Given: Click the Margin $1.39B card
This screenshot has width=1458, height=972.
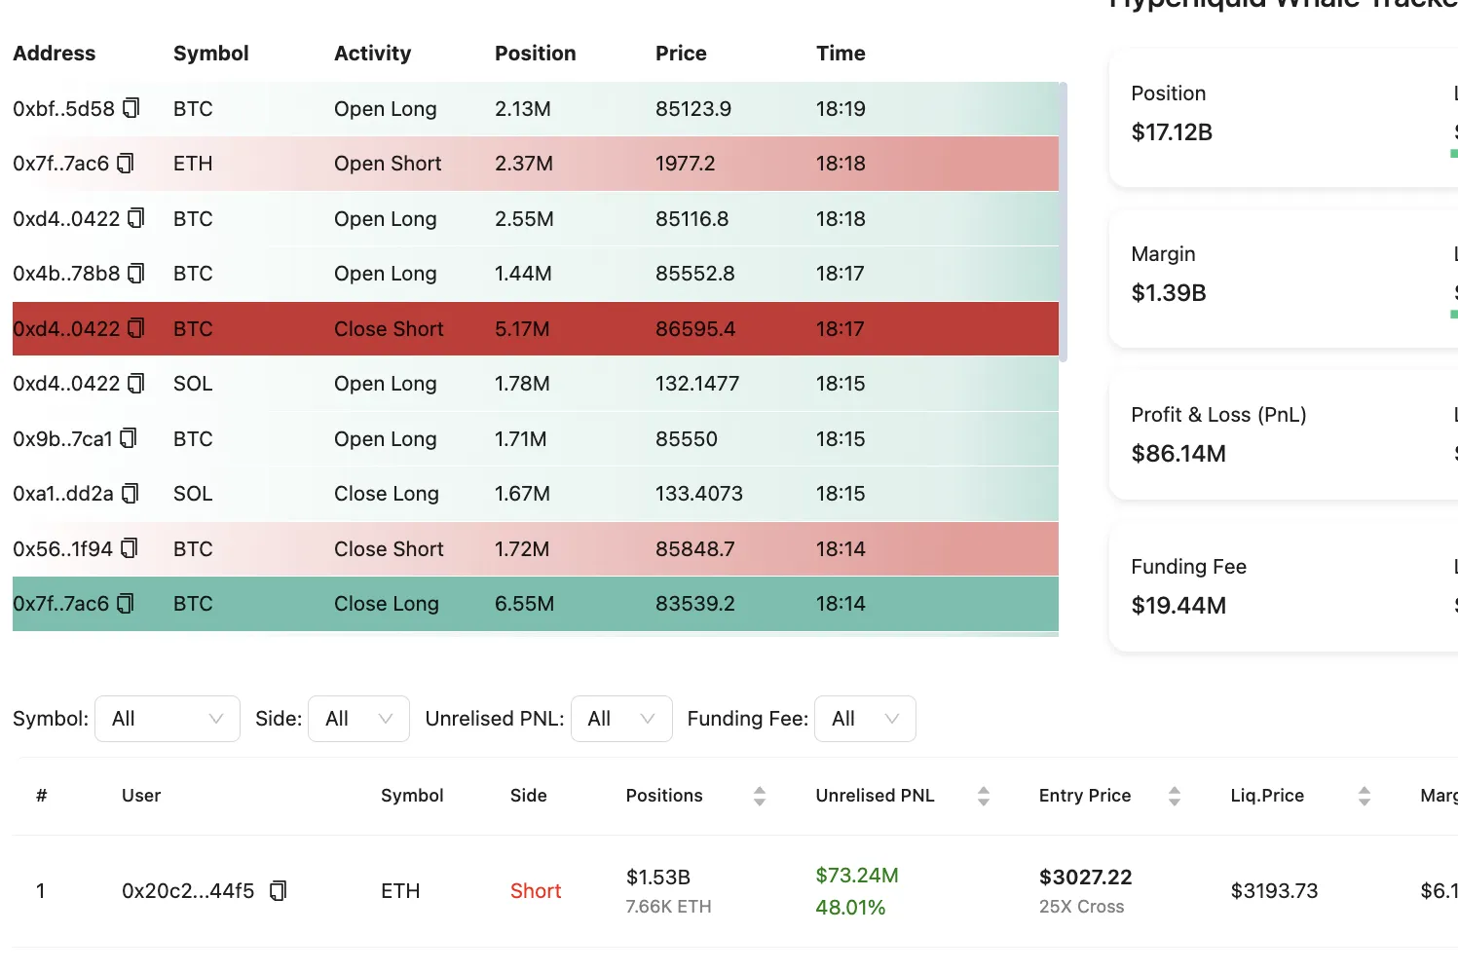Looking at the screenshot, I should (x=1284, y=280).
